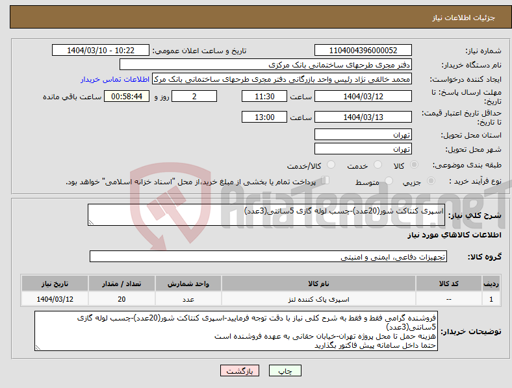The width and height of the screenshot is (512, 388).
Task: Click the تعداد / مقدار column header
Action: click(x=122, y=284)
